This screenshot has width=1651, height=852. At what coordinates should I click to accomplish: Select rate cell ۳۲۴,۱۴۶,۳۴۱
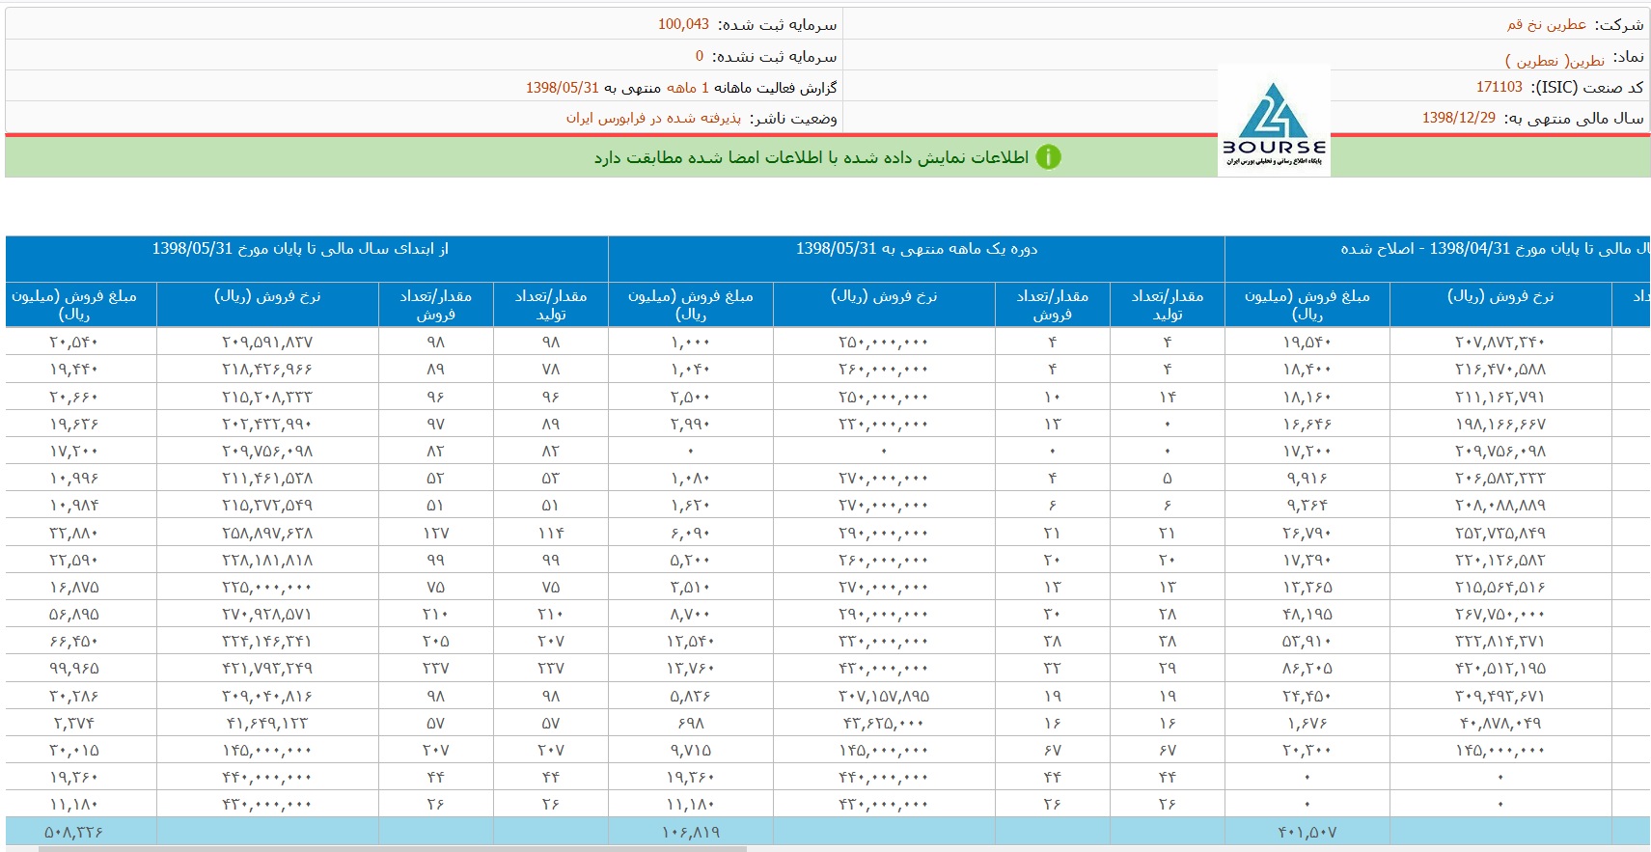point(267,641)
